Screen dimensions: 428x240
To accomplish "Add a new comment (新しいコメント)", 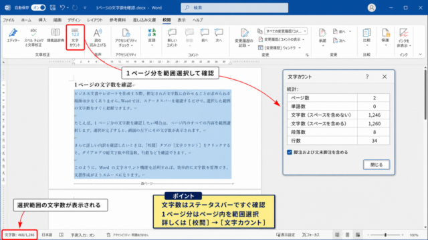I will (172, 37).
